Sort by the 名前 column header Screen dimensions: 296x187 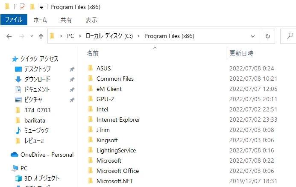93,53
